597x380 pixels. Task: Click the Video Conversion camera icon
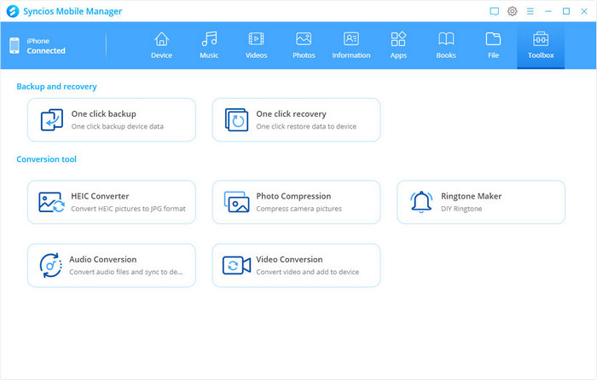[x=237, y=265]
